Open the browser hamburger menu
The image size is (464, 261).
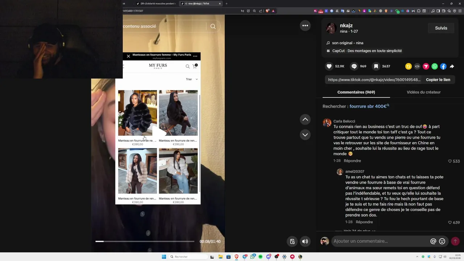460,11
